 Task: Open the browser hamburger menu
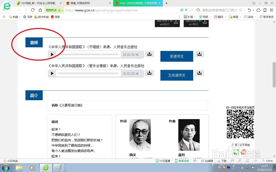point(272,10)
